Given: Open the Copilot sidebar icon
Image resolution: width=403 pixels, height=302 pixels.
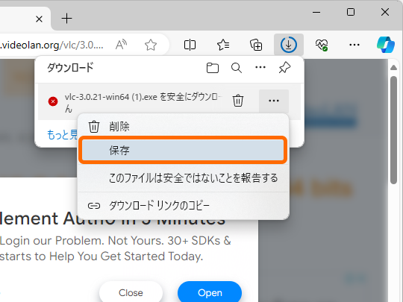Looking at the screenshot, I should tap(386, 45).
